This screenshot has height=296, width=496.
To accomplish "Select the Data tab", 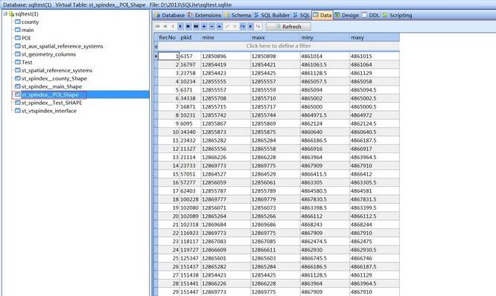I will (x=322, y=15).
